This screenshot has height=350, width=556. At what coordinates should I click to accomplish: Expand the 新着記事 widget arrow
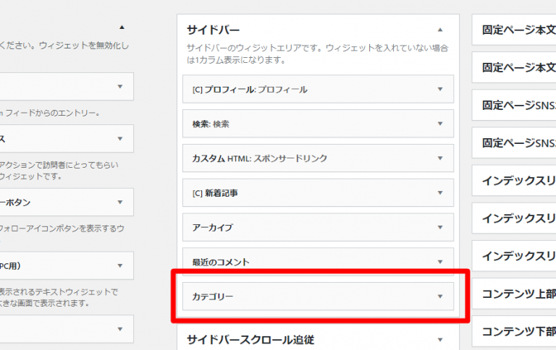click(440, 192)
